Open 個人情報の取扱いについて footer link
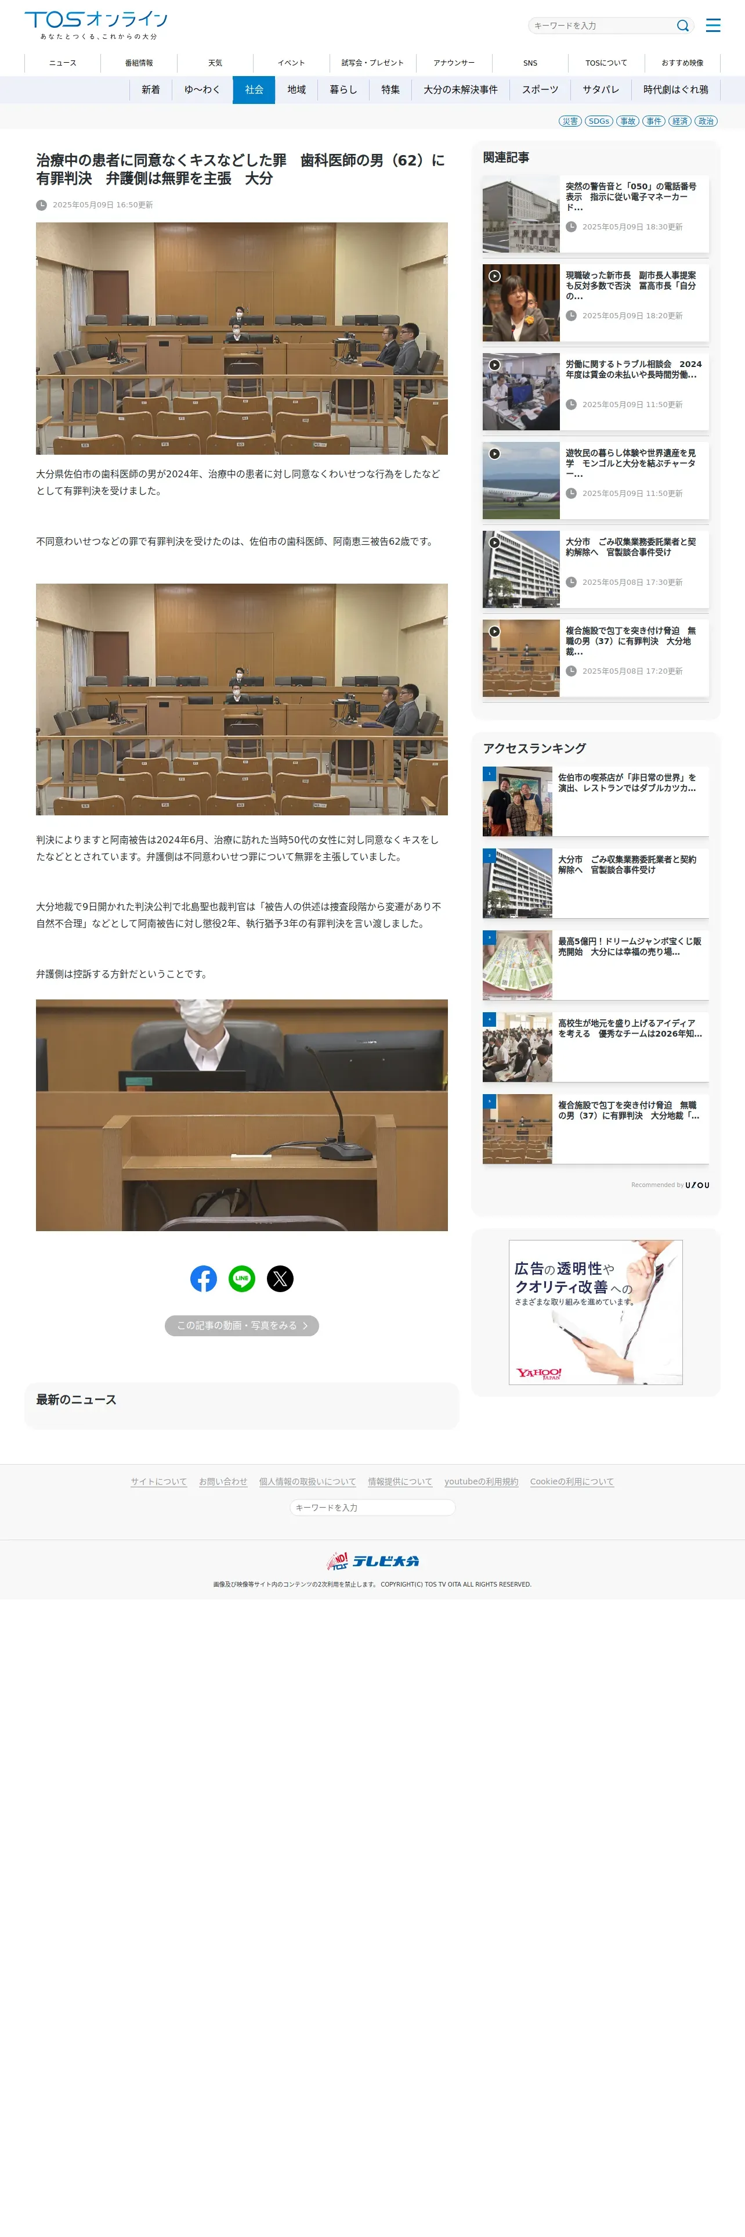 [308, 1481]
